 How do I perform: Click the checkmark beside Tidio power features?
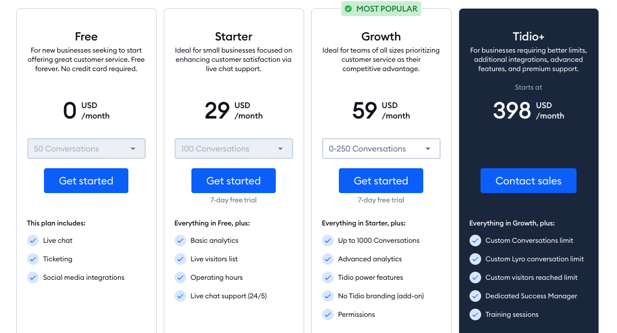pos(328,277)
